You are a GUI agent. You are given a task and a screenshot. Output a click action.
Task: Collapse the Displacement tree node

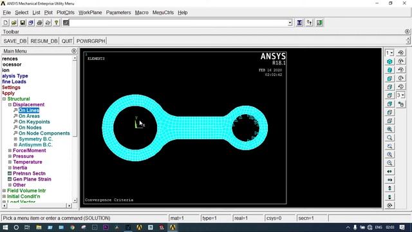tap(10, 104)
